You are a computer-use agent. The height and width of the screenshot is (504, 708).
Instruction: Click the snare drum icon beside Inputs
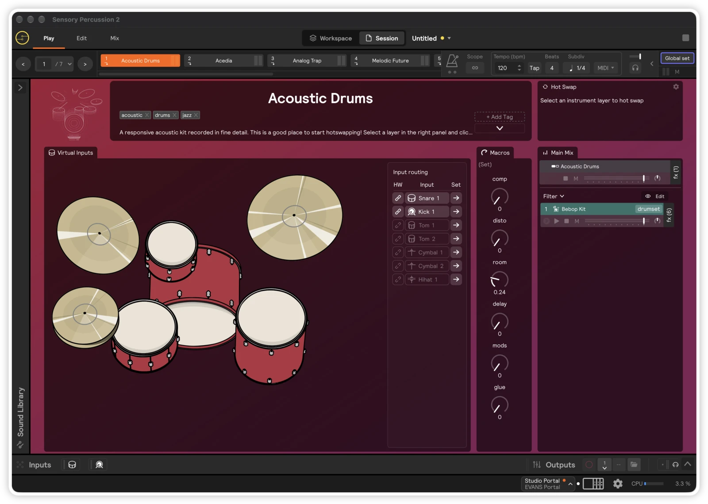pyautogui.click(x=72, y=465)
